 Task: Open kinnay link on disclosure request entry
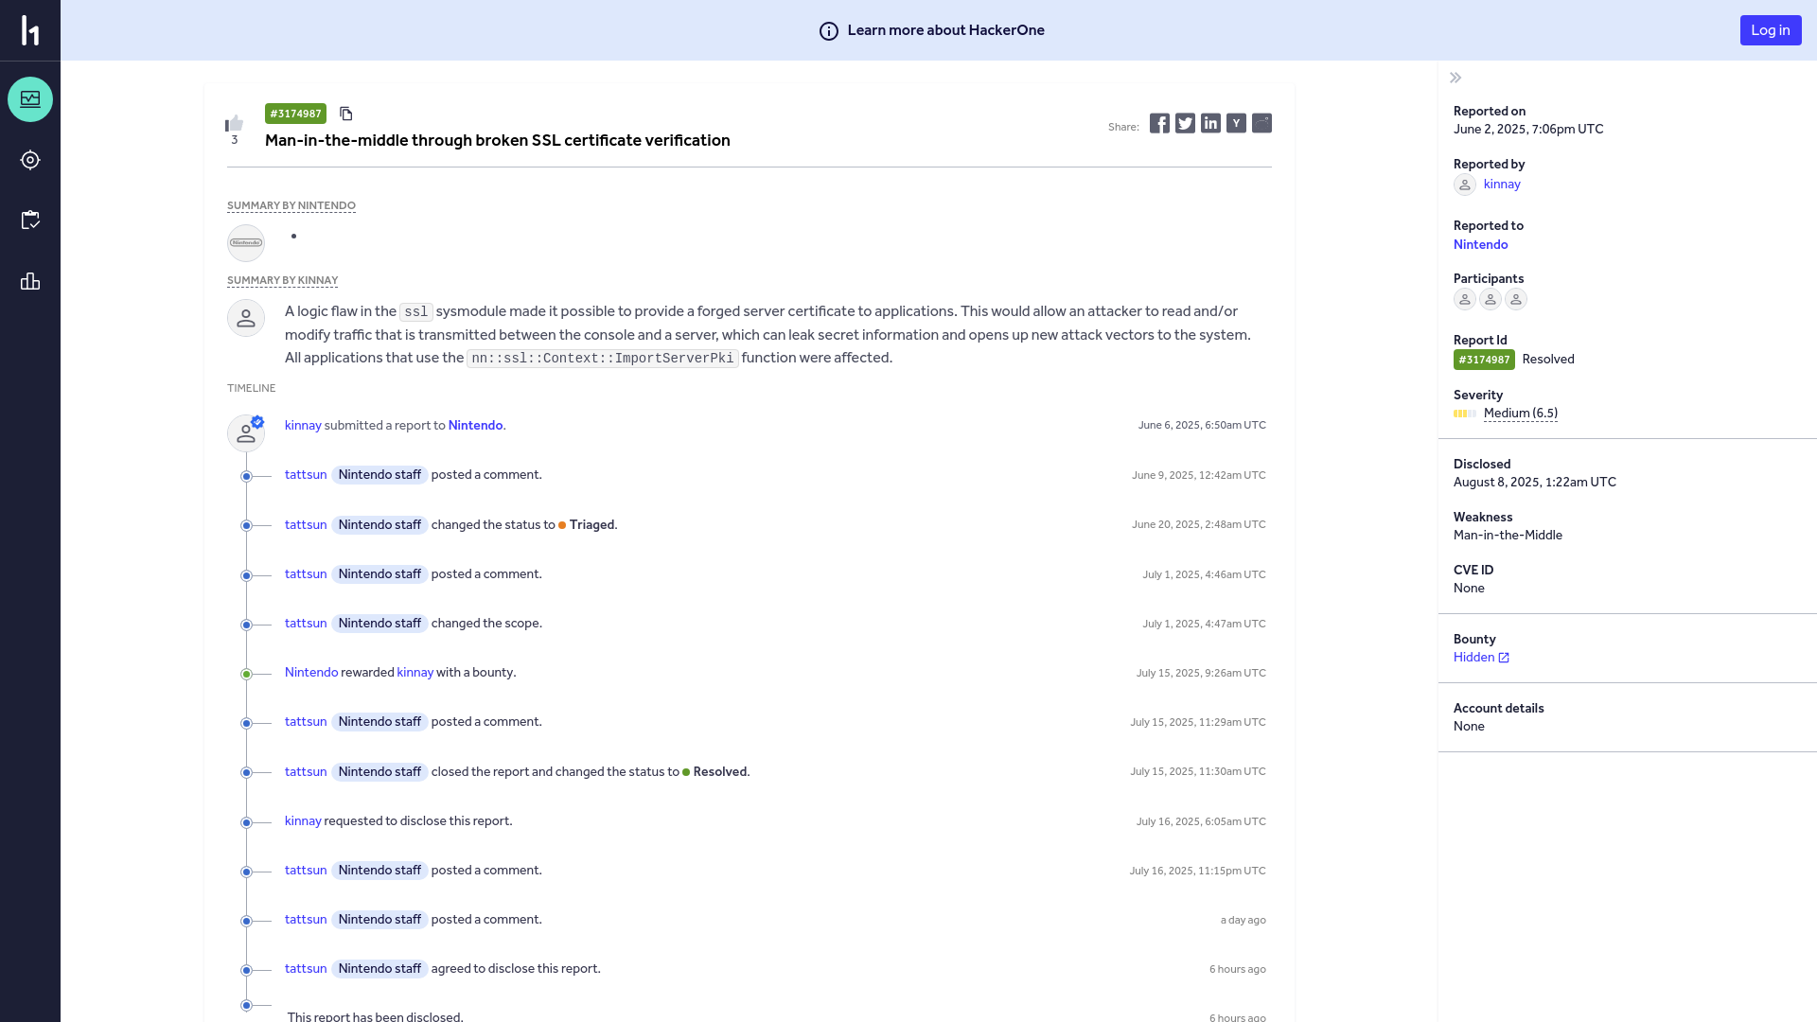point(303,820)
